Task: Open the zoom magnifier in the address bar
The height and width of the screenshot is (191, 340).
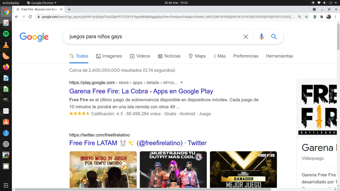Action: point(300,17)
